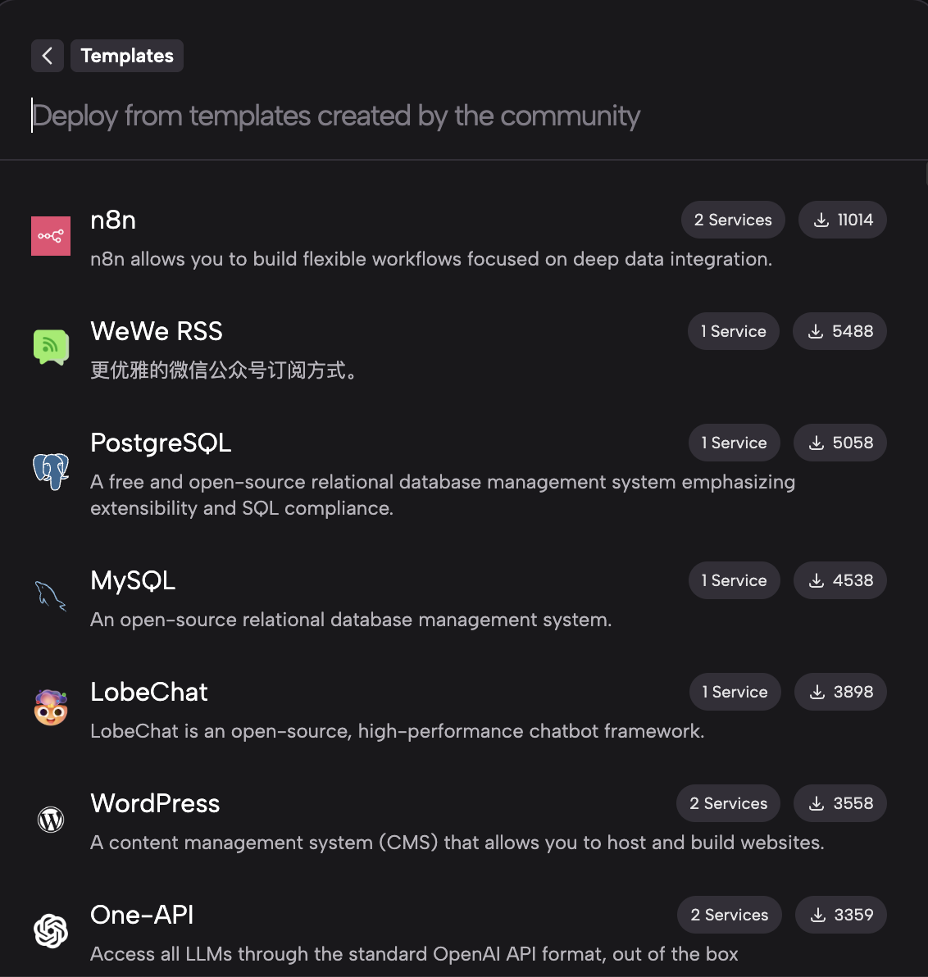
Task: Click the 11014 downloads badge for n8n
Action: (843, 220)
